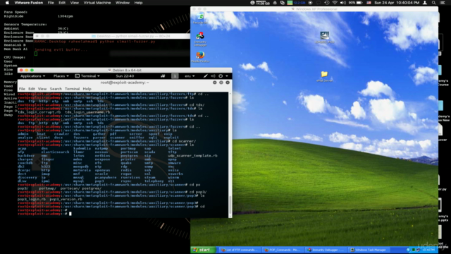The image size is (451, 254).
Task: Open Notification Center icon
Action: point(443,3)
